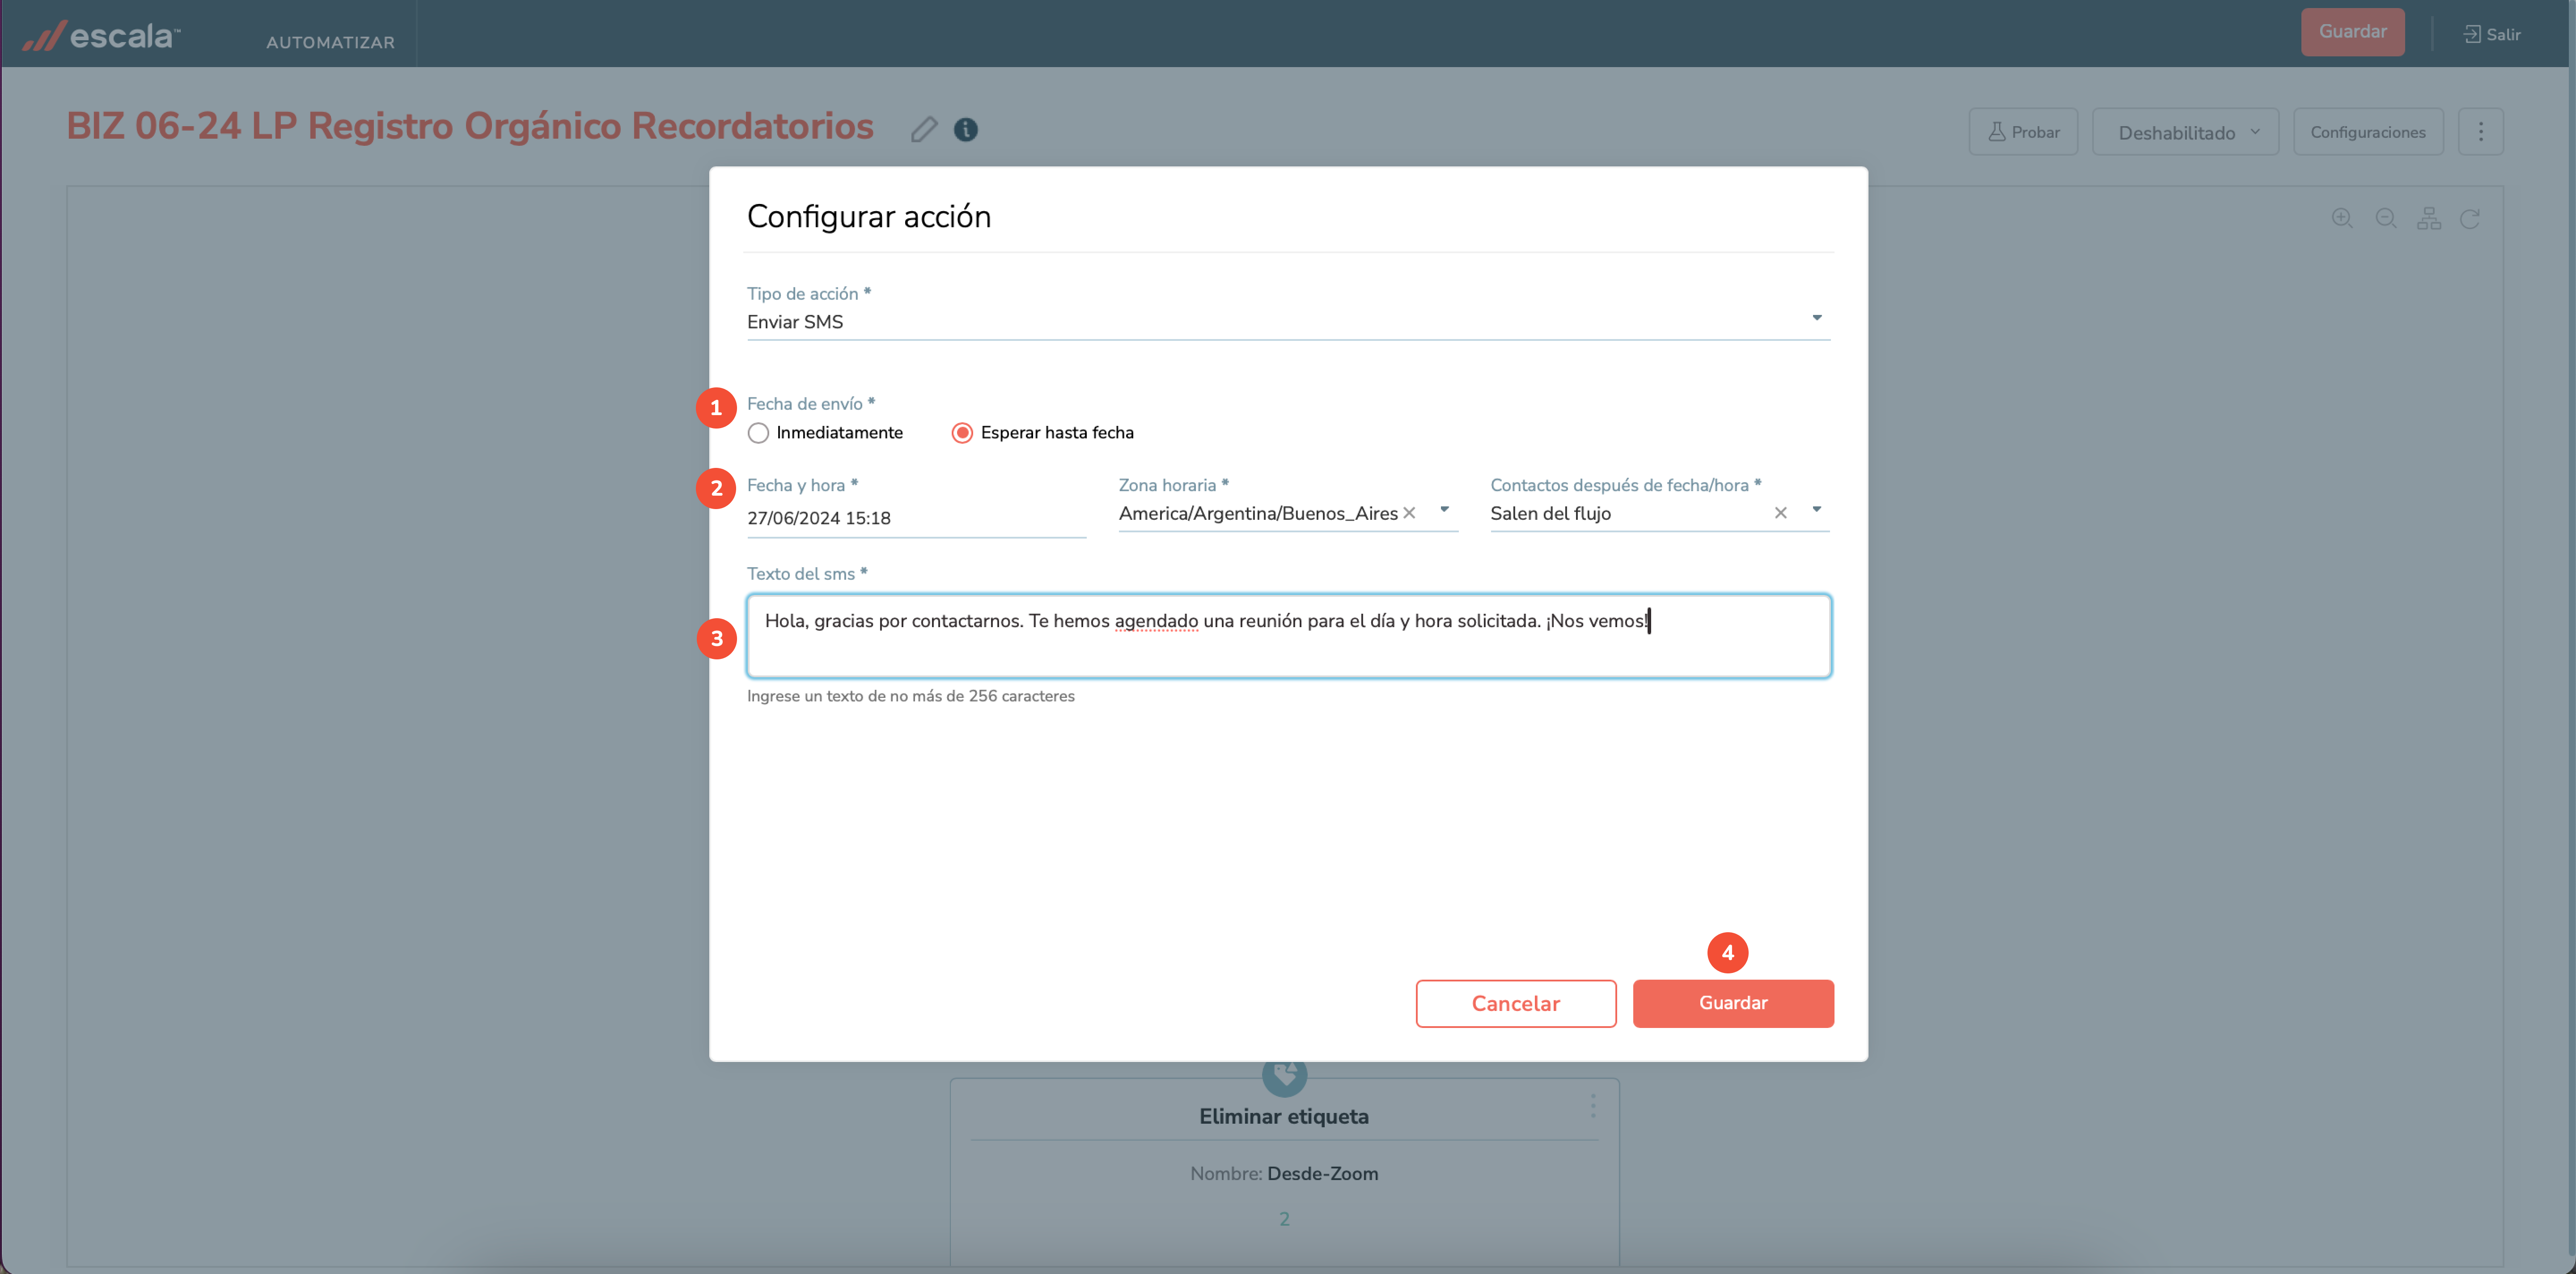Click the Desde-Zoom tag name text

click(1322, 1173)
